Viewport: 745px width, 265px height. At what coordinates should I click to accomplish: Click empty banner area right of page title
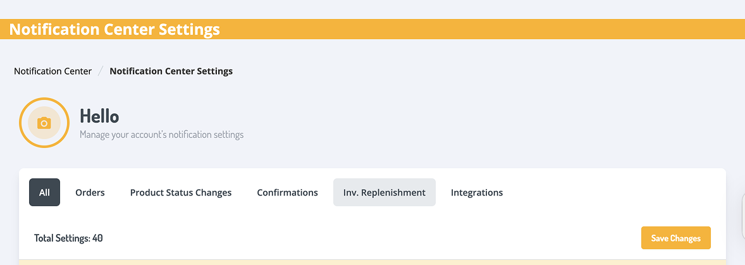[481, 30]
